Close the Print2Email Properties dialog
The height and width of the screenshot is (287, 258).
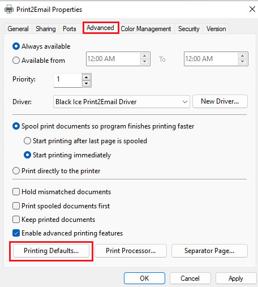click(252, 9)
